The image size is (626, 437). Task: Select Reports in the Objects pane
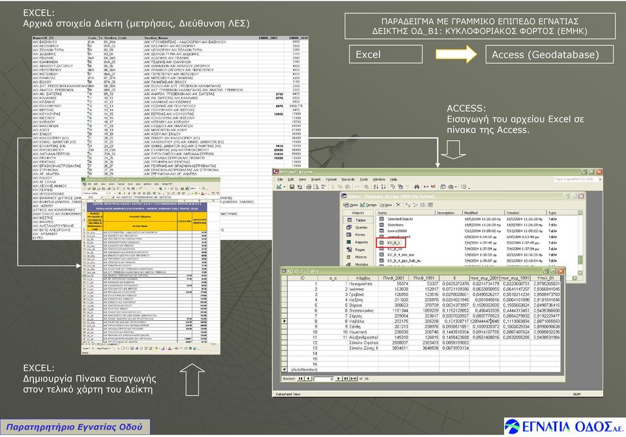(358, 242)
